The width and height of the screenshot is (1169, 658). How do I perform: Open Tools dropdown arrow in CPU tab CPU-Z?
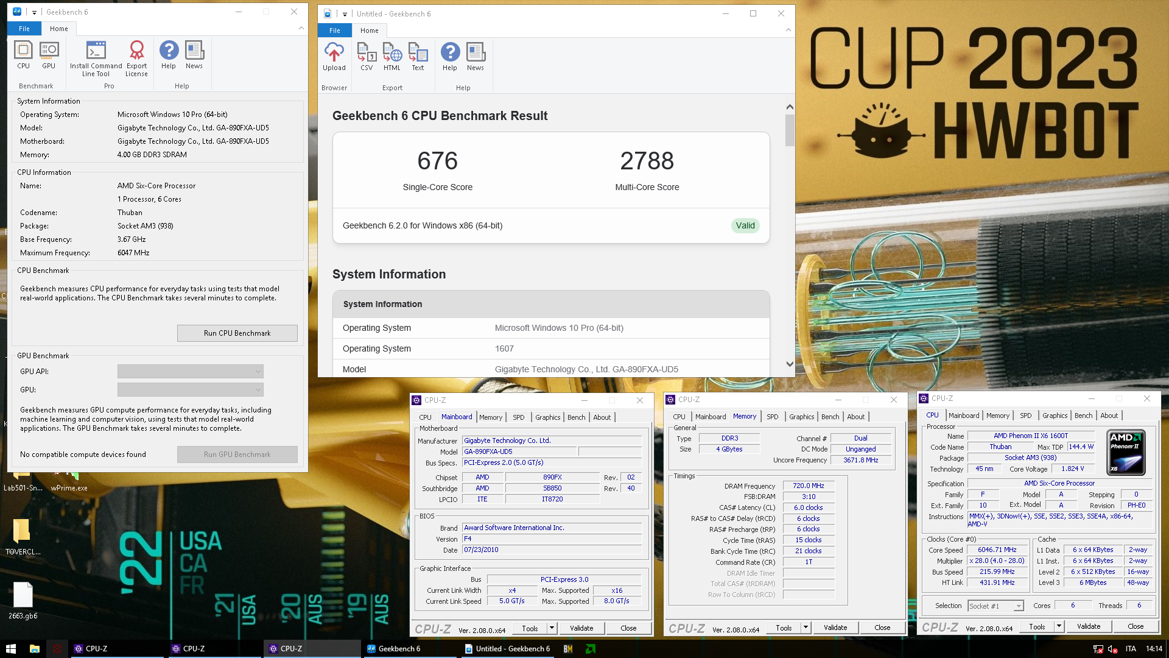point(1059,626)
